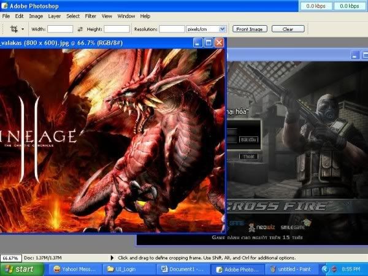Open the View menu
Screen dimensions: 368x276
pos(107,16)
